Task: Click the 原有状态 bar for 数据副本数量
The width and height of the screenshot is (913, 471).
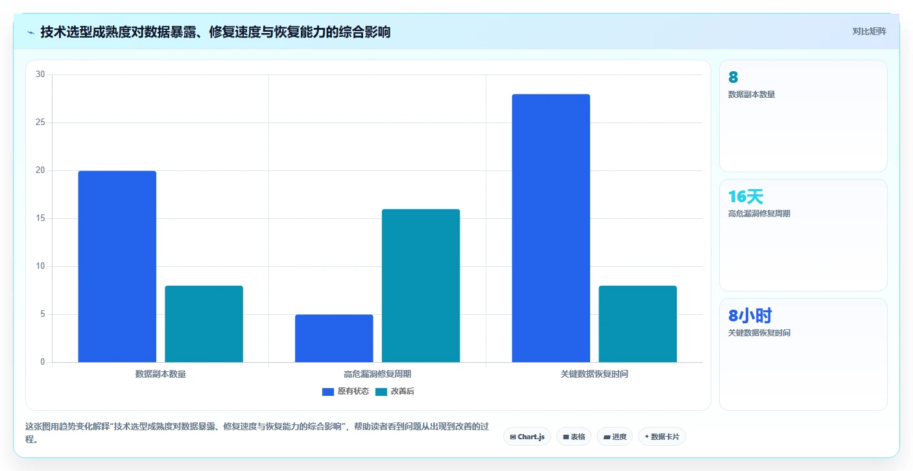Action: point(117,266)
